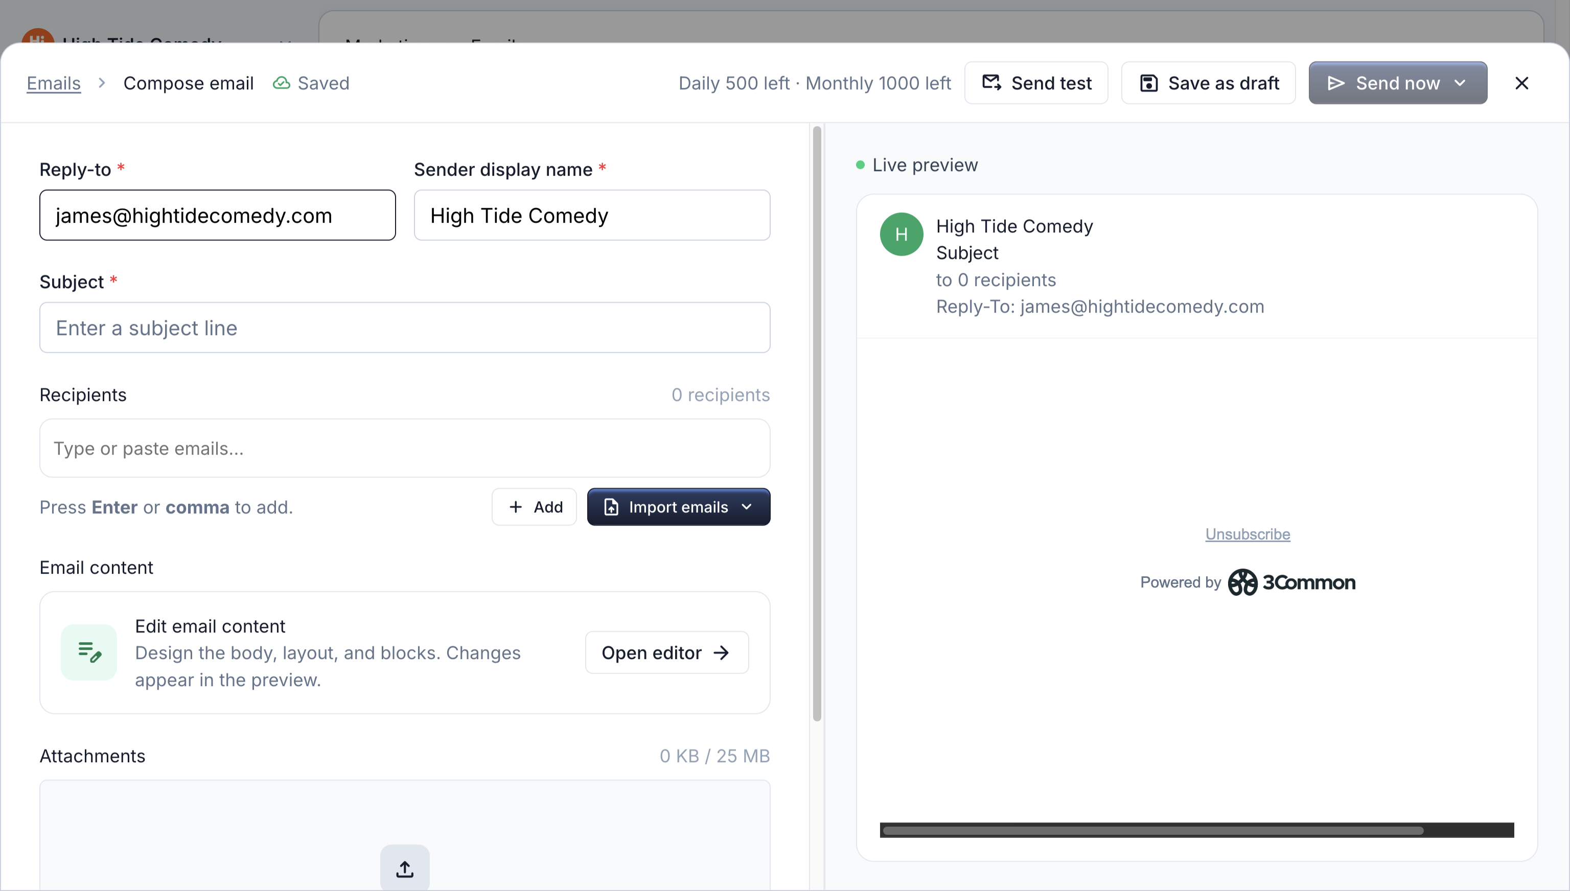Click the Saved cloud status icon
1570x891 pixels.
pyautogui.click(x=281, y=83)
